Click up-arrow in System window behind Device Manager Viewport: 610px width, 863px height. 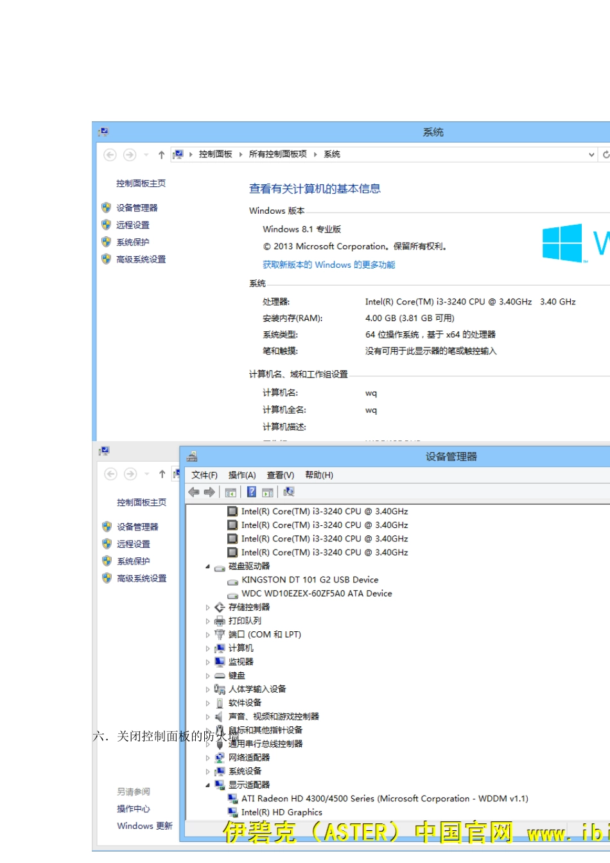pos(162,474)
